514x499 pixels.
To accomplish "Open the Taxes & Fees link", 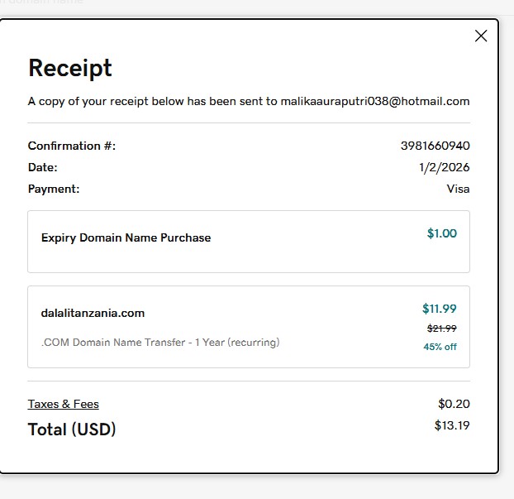I will point(63,404).
